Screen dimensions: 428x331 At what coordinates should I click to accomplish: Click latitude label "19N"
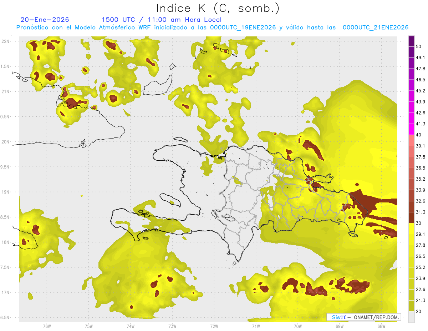click(x=5, y=192)
